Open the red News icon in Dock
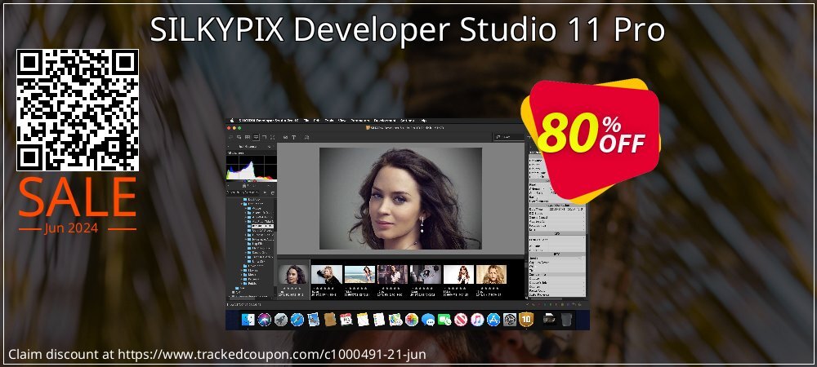The width and height of the screenshot is (817, 367). point(461,319)
